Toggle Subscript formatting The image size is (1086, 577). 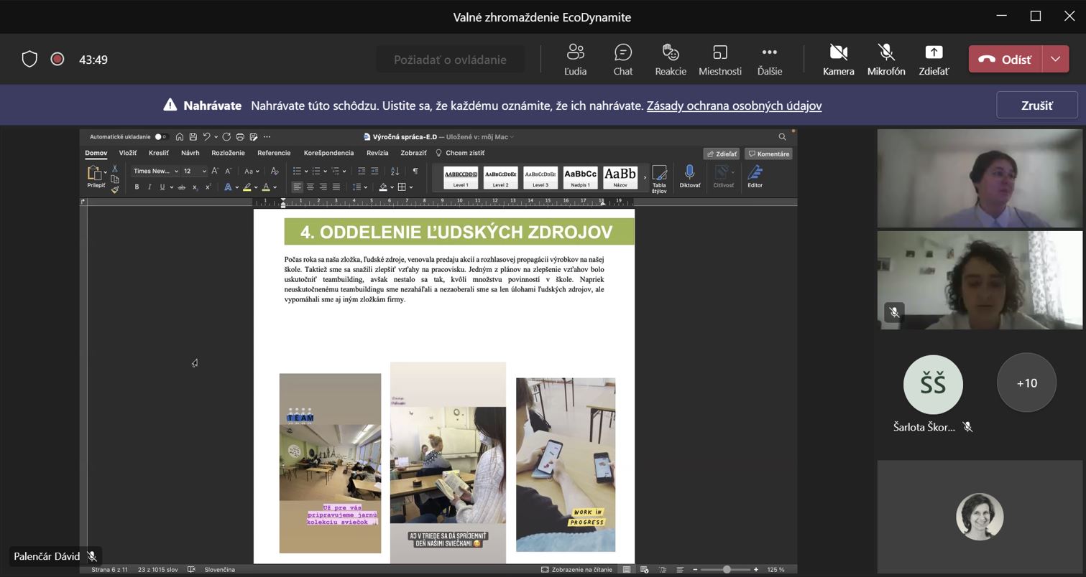click(x=195, y=187)
